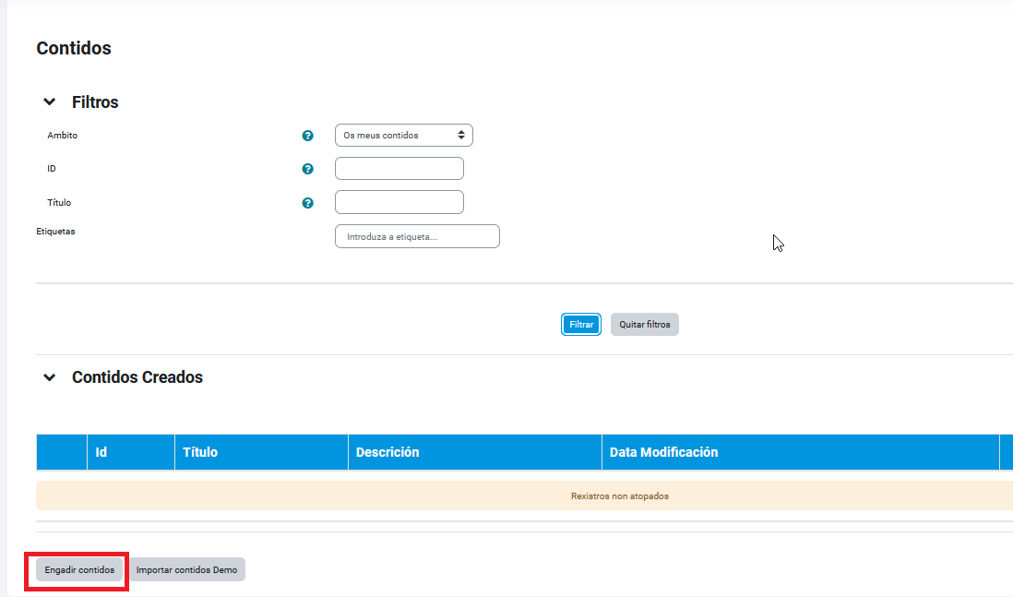Sort by the Id column header
1013x597 pixels.
tap(101, 452)
